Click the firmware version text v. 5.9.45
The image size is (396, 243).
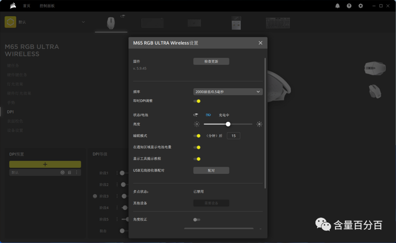[140, 69]
